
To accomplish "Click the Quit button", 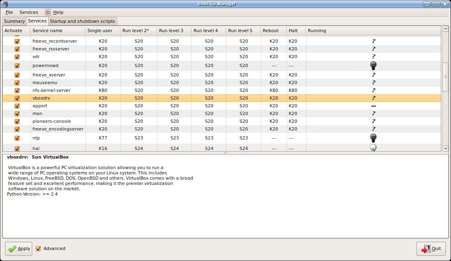I will 431,248.
